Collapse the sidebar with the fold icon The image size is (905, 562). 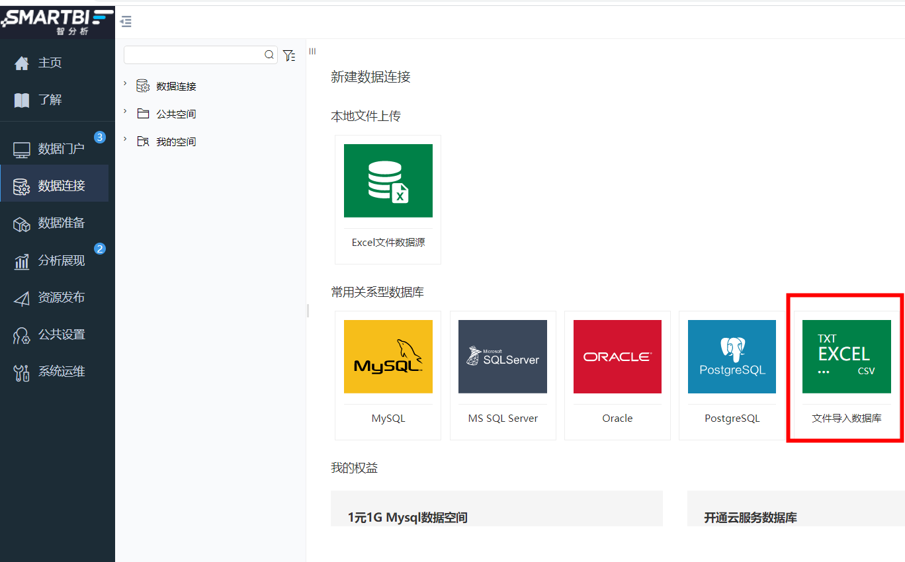click(x=126, y=22)
